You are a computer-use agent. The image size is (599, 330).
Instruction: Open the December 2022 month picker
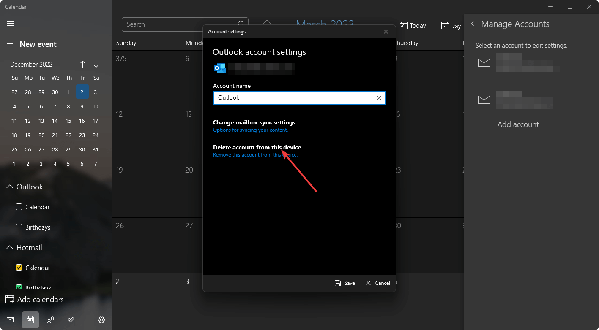pyautogui.click(x=31, y=65)
